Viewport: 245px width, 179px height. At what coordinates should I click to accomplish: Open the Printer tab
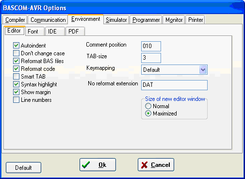[196, 20]
